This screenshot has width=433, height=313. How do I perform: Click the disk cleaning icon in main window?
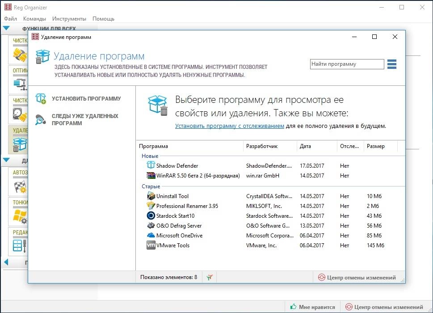tap(21, 114)
